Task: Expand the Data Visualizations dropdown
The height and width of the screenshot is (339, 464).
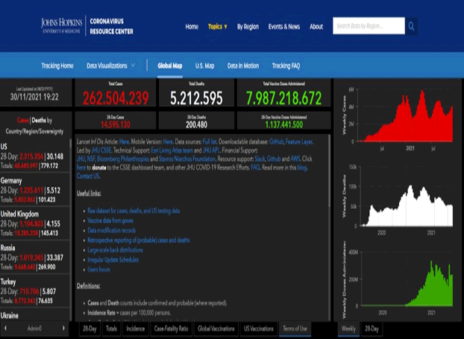Action: (110, 66)
